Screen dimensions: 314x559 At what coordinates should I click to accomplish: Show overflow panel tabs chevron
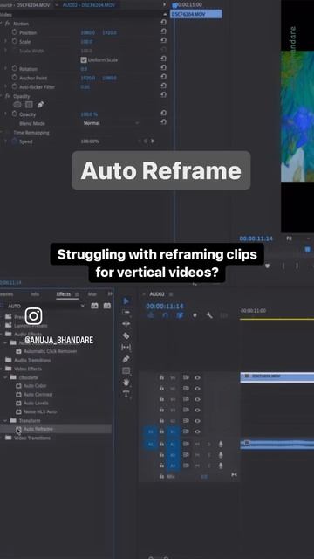pos(110,293)
